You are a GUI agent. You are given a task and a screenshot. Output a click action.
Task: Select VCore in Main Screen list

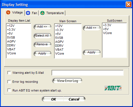tap(59, 53)
